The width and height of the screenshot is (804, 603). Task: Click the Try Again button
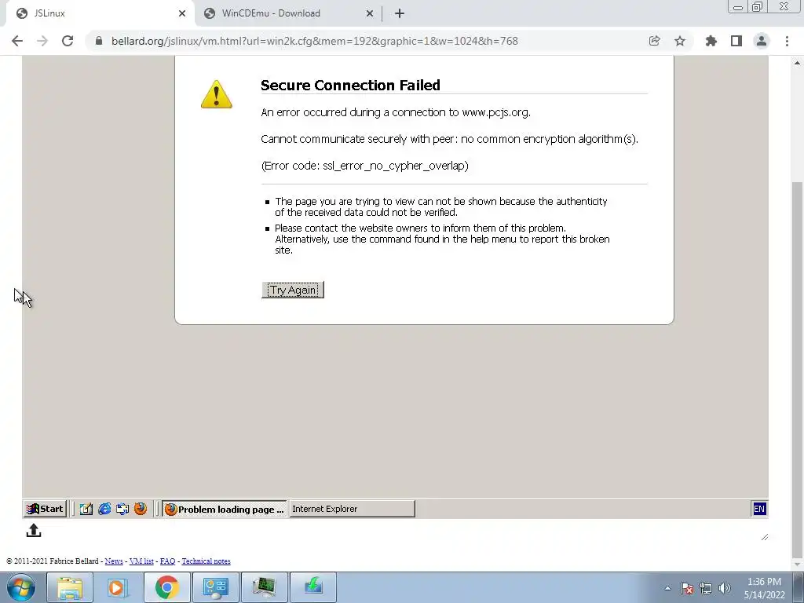point(292,290)
